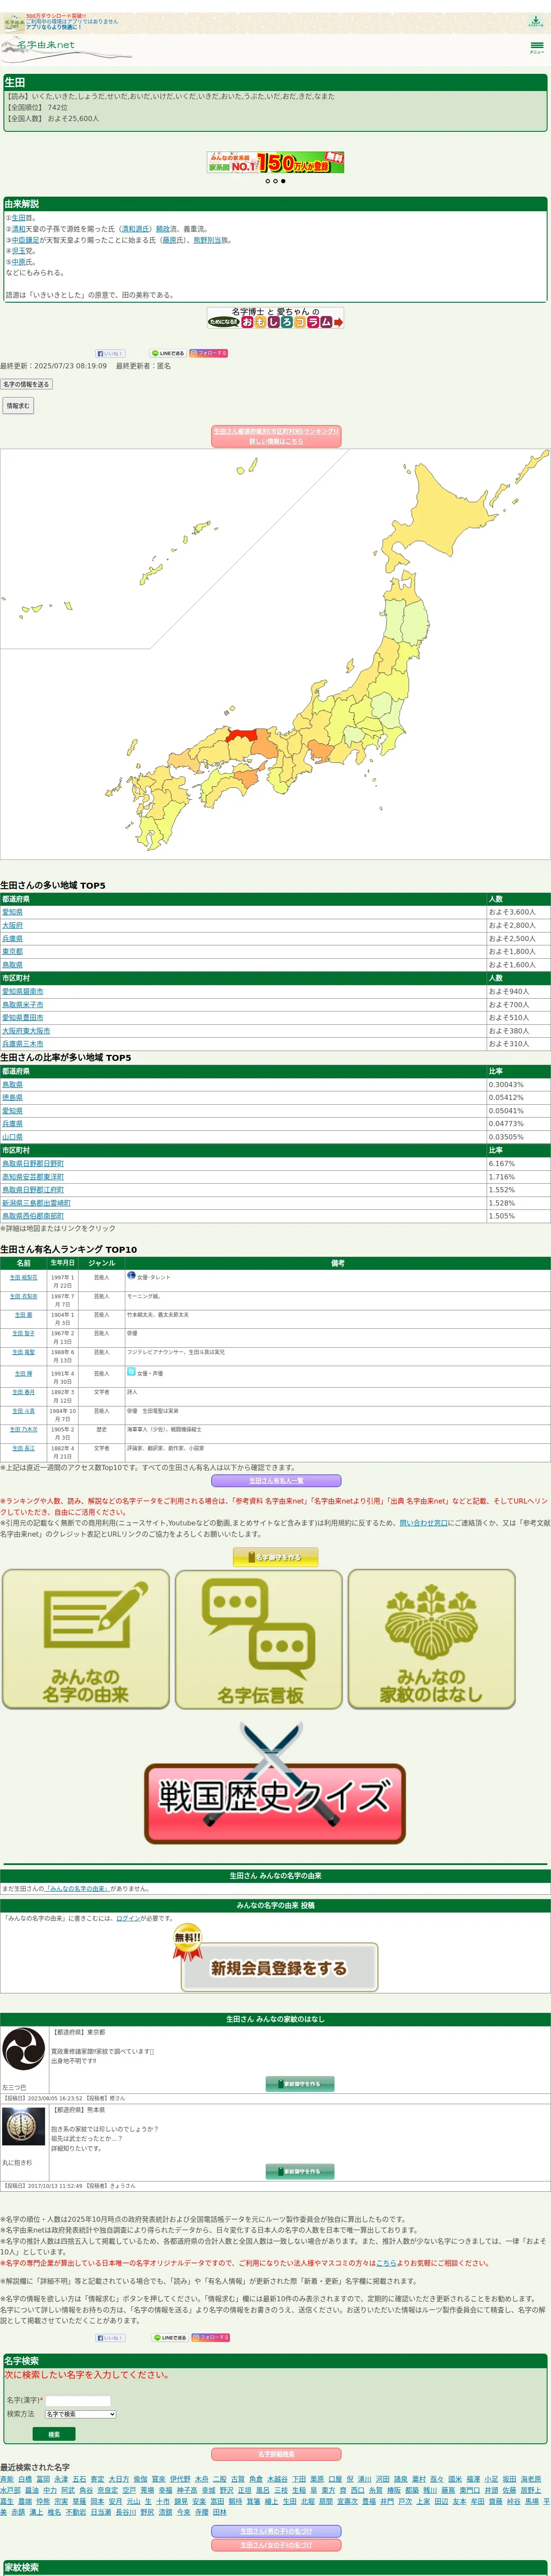Follow the 熊野別当 link in 由来解説

click(207, 240)
